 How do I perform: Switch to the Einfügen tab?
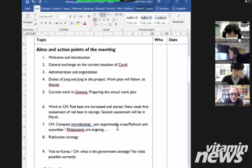46,9
